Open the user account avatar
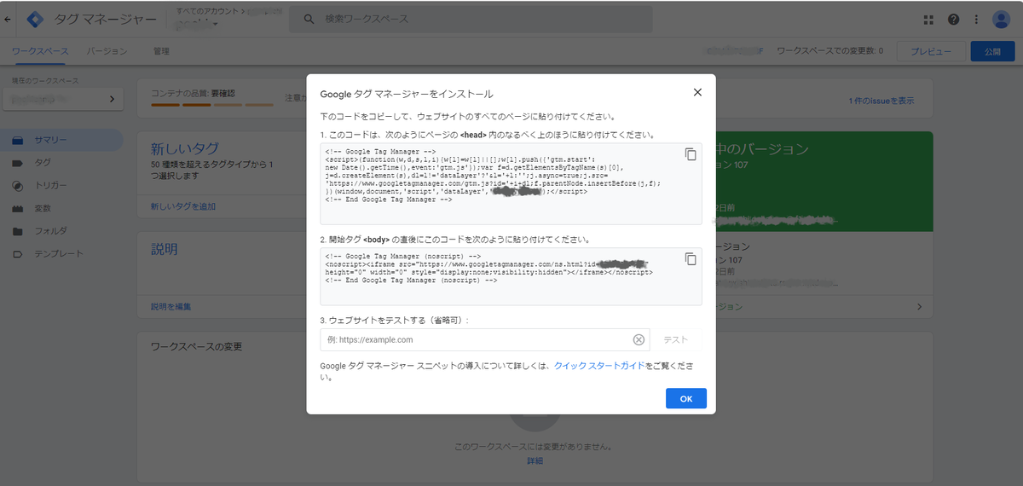Screen dimensions: 1023x486 point(1001,19)
